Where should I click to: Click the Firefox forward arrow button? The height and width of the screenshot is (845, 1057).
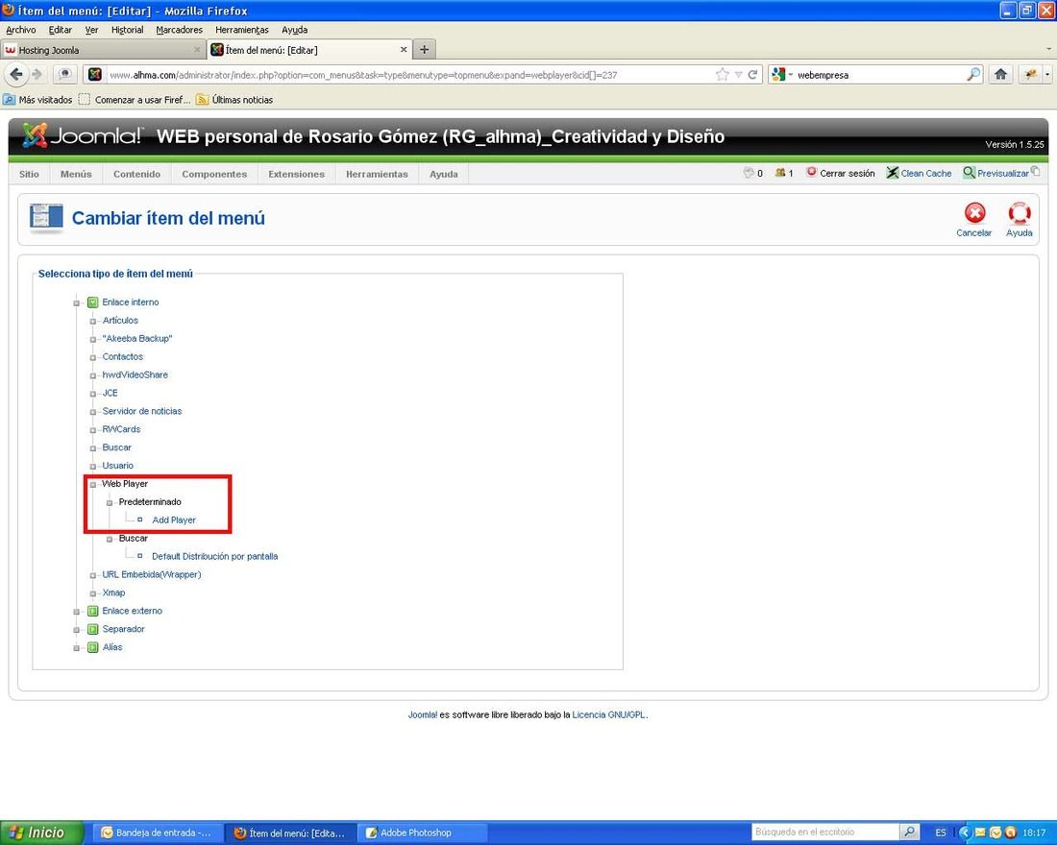37,74
